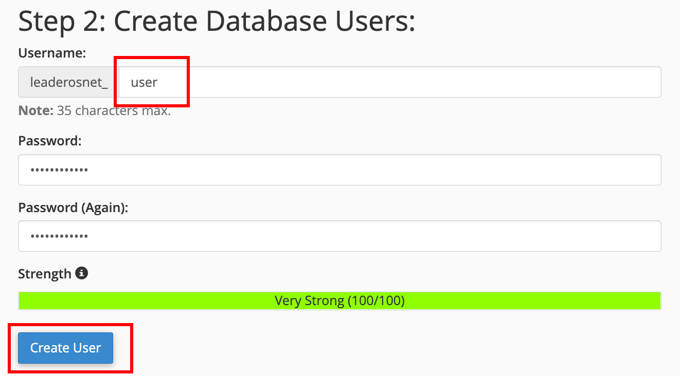Focus the Password input field
The image size is (680, 376).
(339, 170)
